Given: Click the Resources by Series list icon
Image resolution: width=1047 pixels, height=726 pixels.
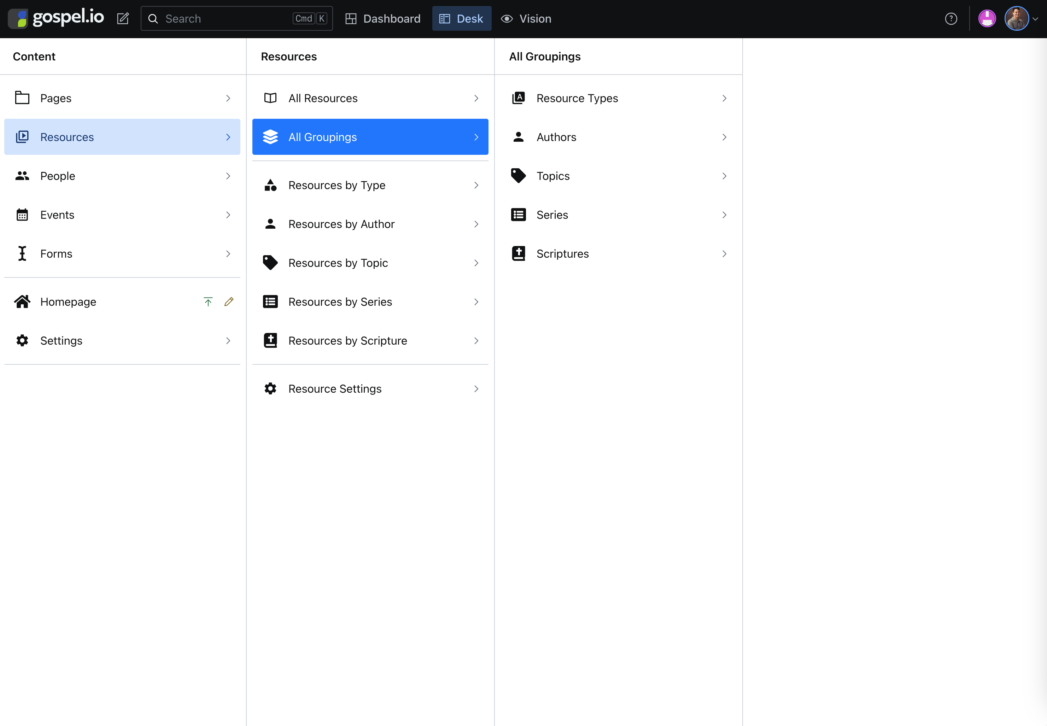Looking at the screenshot, I should click(271, 301).
